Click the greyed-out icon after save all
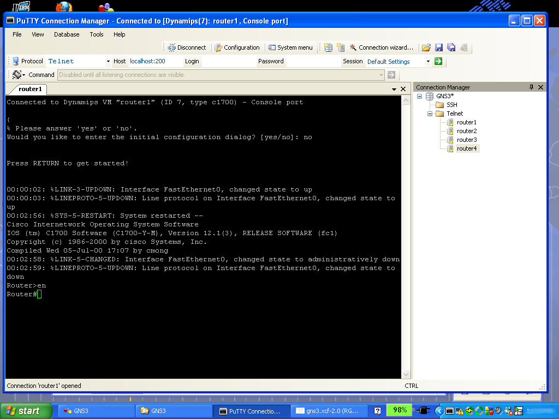 pos(464,47)
